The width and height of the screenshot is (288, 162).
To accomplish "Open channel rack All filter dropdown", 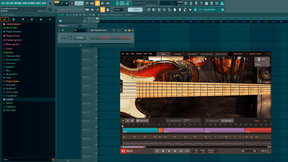I will (x=80, y=30).
